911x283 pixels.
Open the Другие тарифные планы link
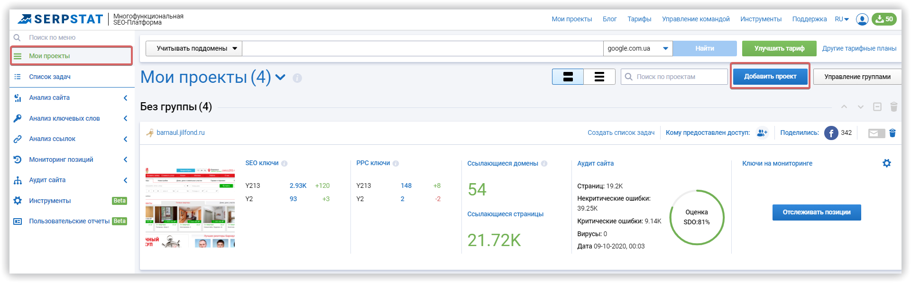point(859,48)
